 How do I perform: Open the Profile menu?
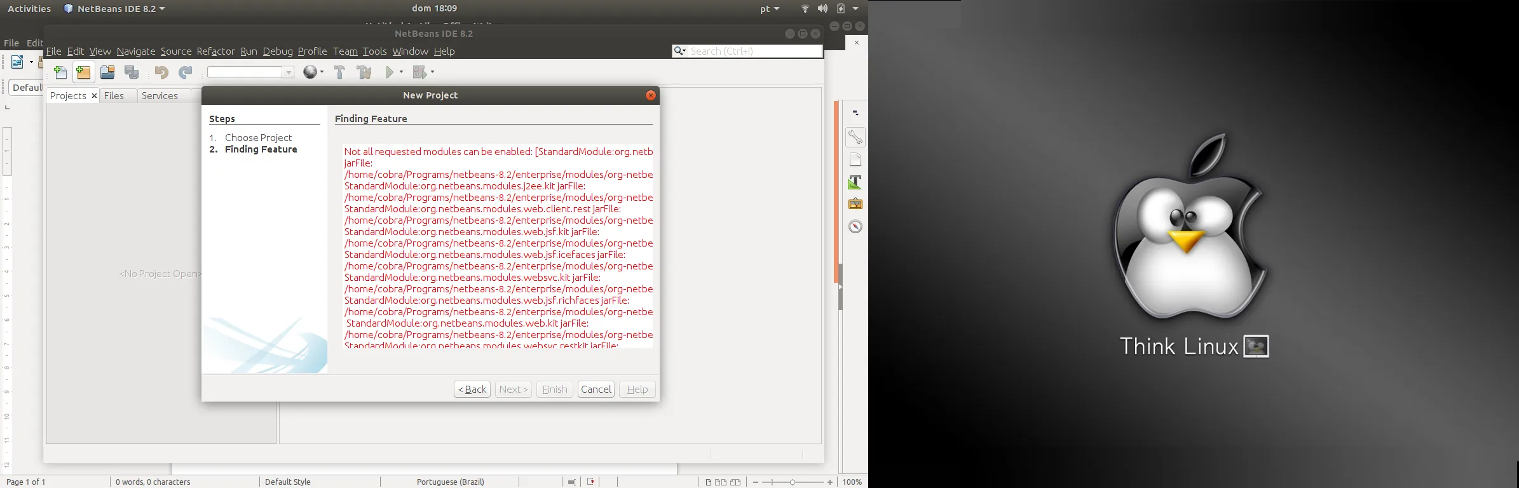pyautogui.click(x=313, y=51)
